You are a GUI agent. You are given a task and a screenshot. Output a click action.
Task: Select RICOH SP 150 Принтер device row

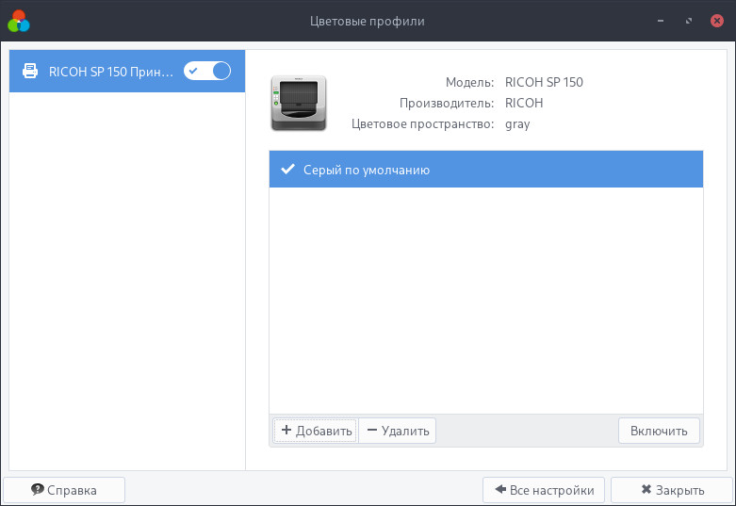[x=127, y=71]
